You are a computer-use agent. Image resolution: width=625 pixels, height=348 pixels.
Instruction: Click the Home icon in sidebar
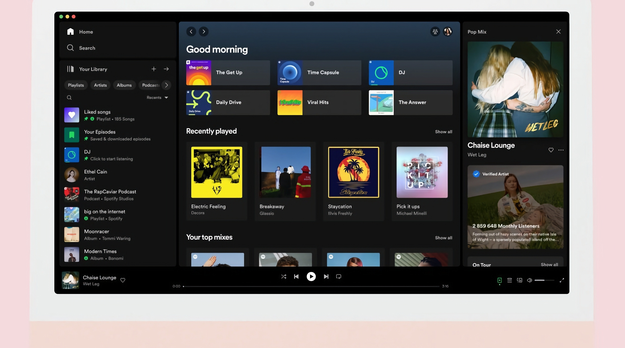[71, 32]
